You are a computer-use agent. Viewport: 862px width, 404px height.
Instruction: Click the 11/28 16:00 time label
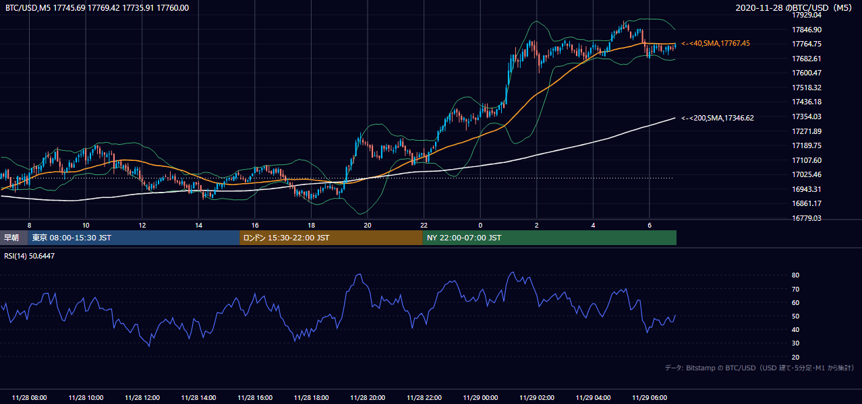(x=255, y=398)
